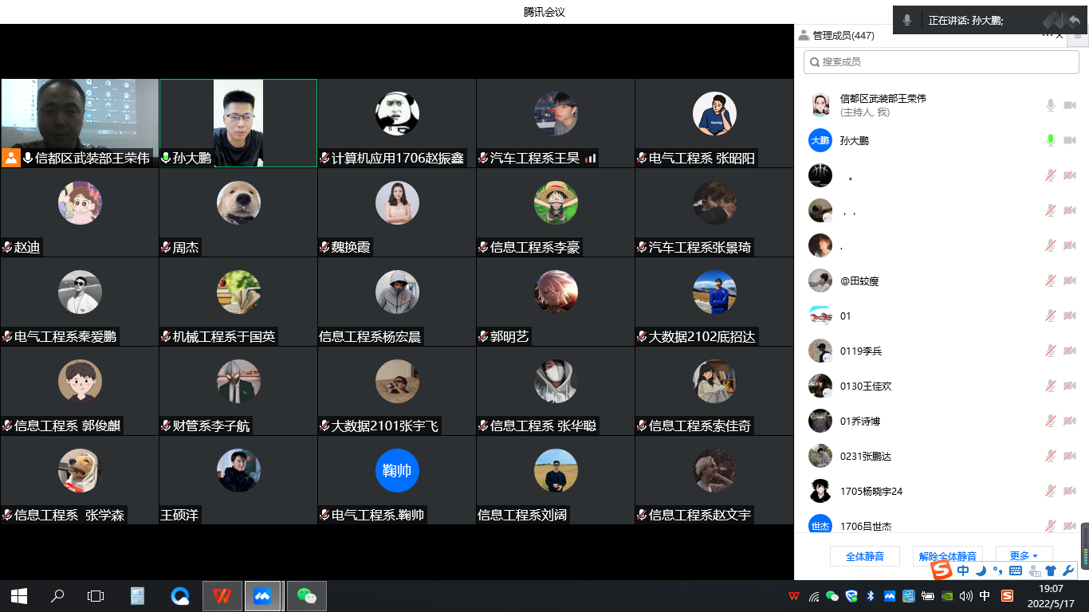Click microphone icon in the speaking indicator bar
1089x612 pixels.
[907, 21]
